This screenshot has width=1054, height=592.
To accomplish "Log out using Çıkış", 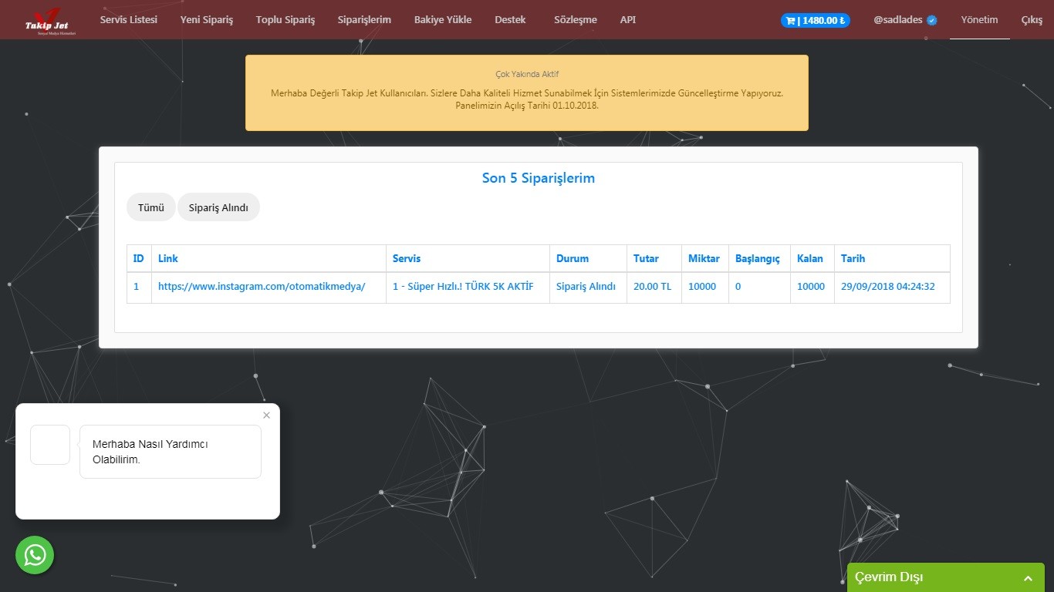I will coord(1032,20).
